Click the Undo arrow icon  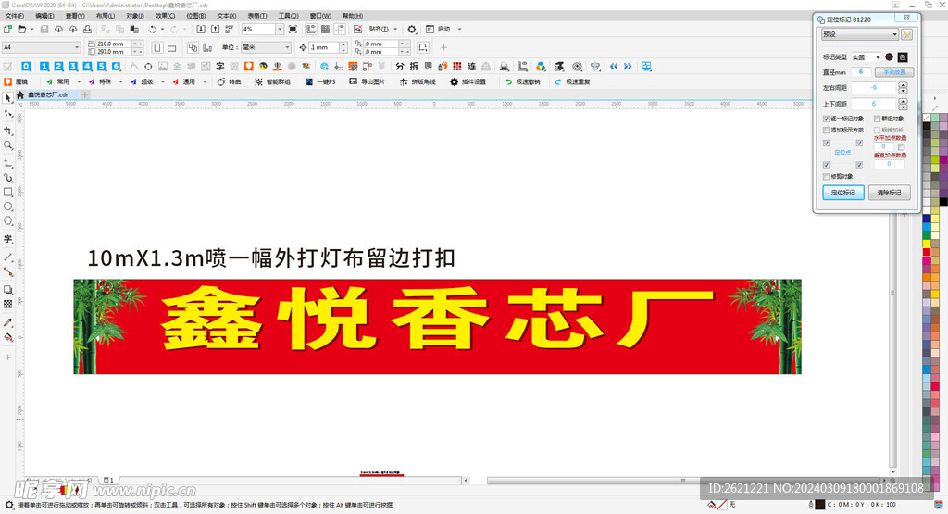click(x=153, y=30)
